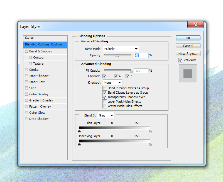
Task: Open the Blend If channel dropdown
Action: [x=106, y=115]
